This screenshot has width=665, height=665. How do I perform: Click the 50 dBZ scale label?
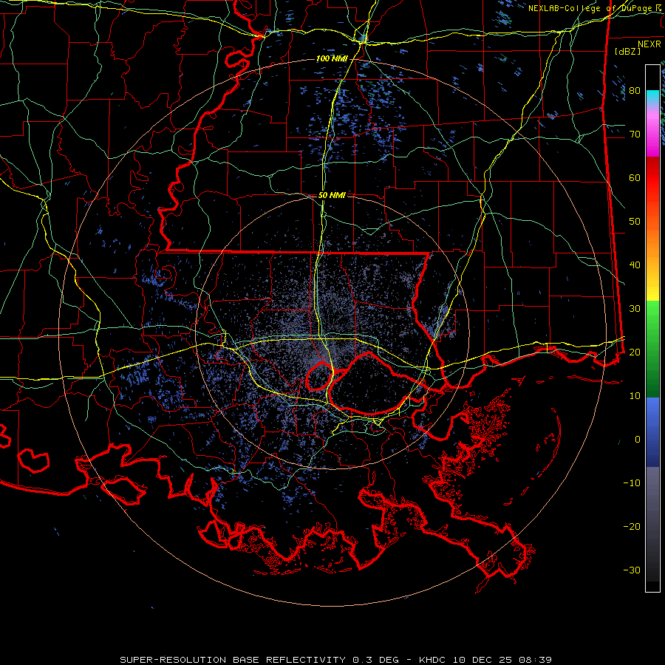(x=635, y=222)
